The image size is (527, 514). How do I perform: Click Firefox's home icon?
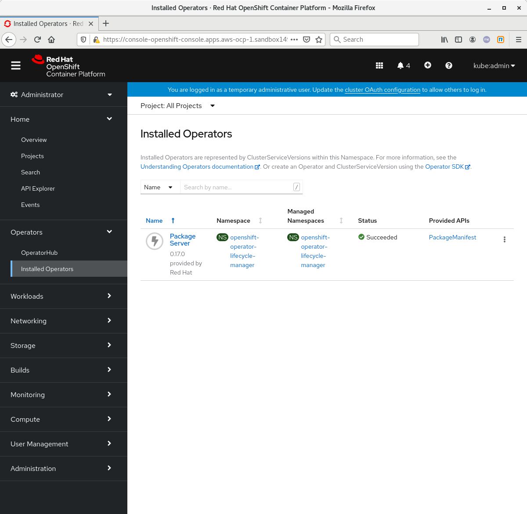click(x=51, y=39)
